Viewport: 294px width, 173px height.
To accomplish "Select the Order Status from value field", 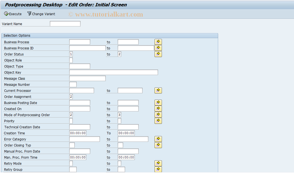I will click(x=71, y=54).
